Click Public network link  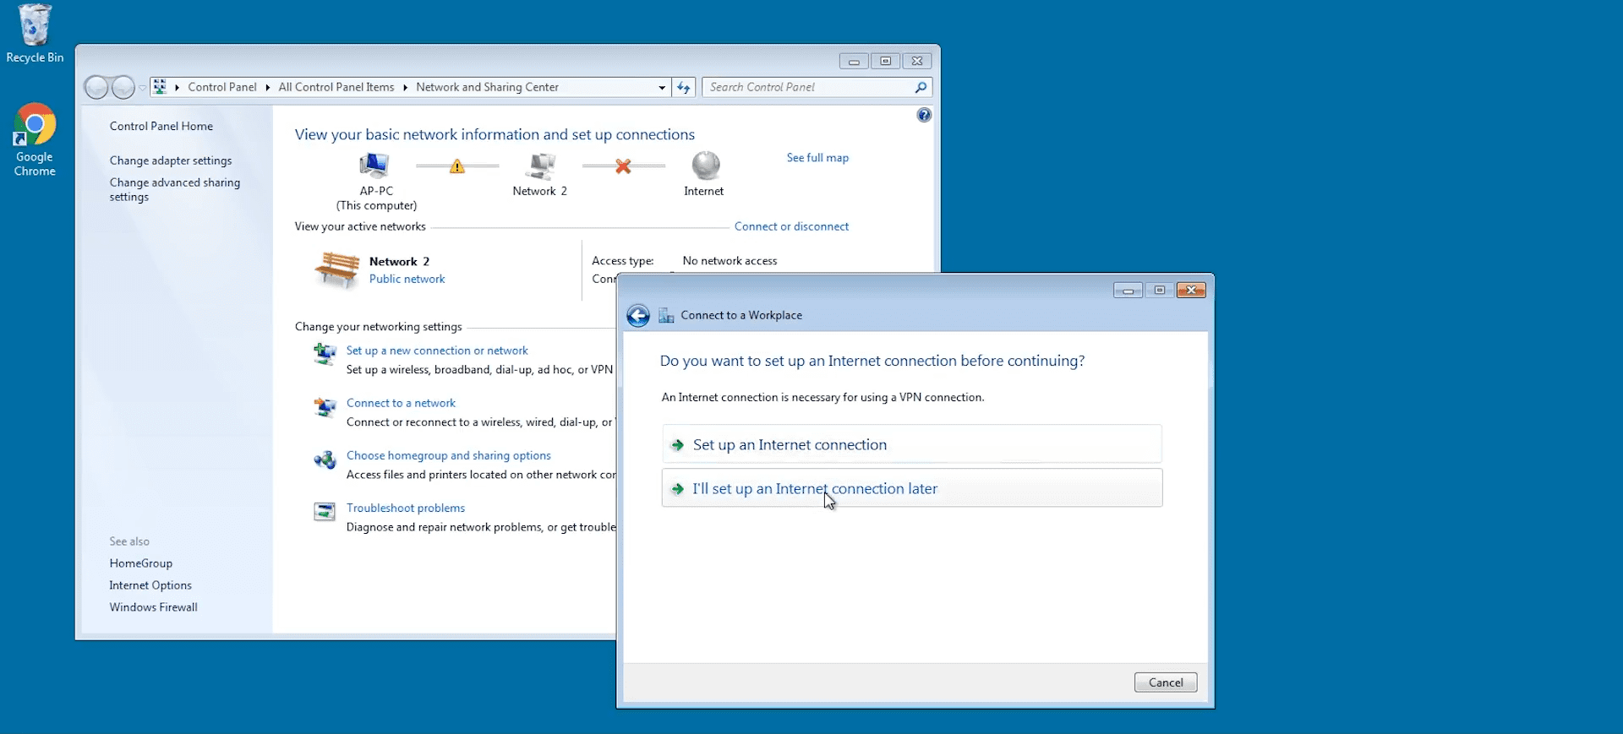(407, 279)
